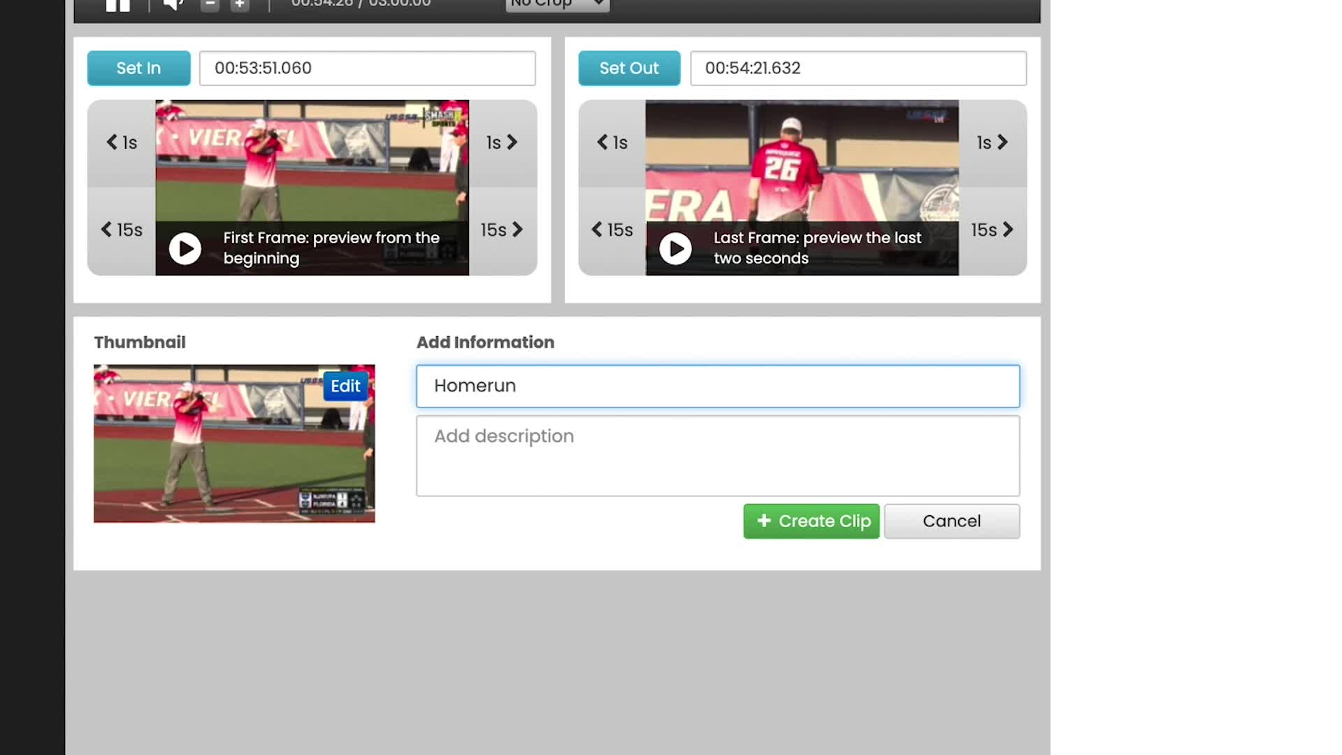Click the Add description text area
The image size is (1342, 755).
tap(718, 456)
